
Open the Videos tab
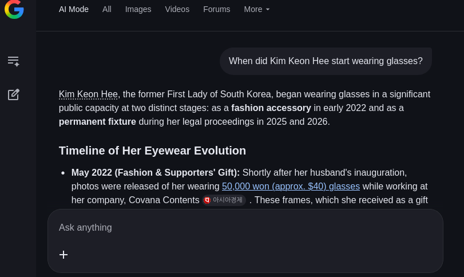[x=177, y=9]
